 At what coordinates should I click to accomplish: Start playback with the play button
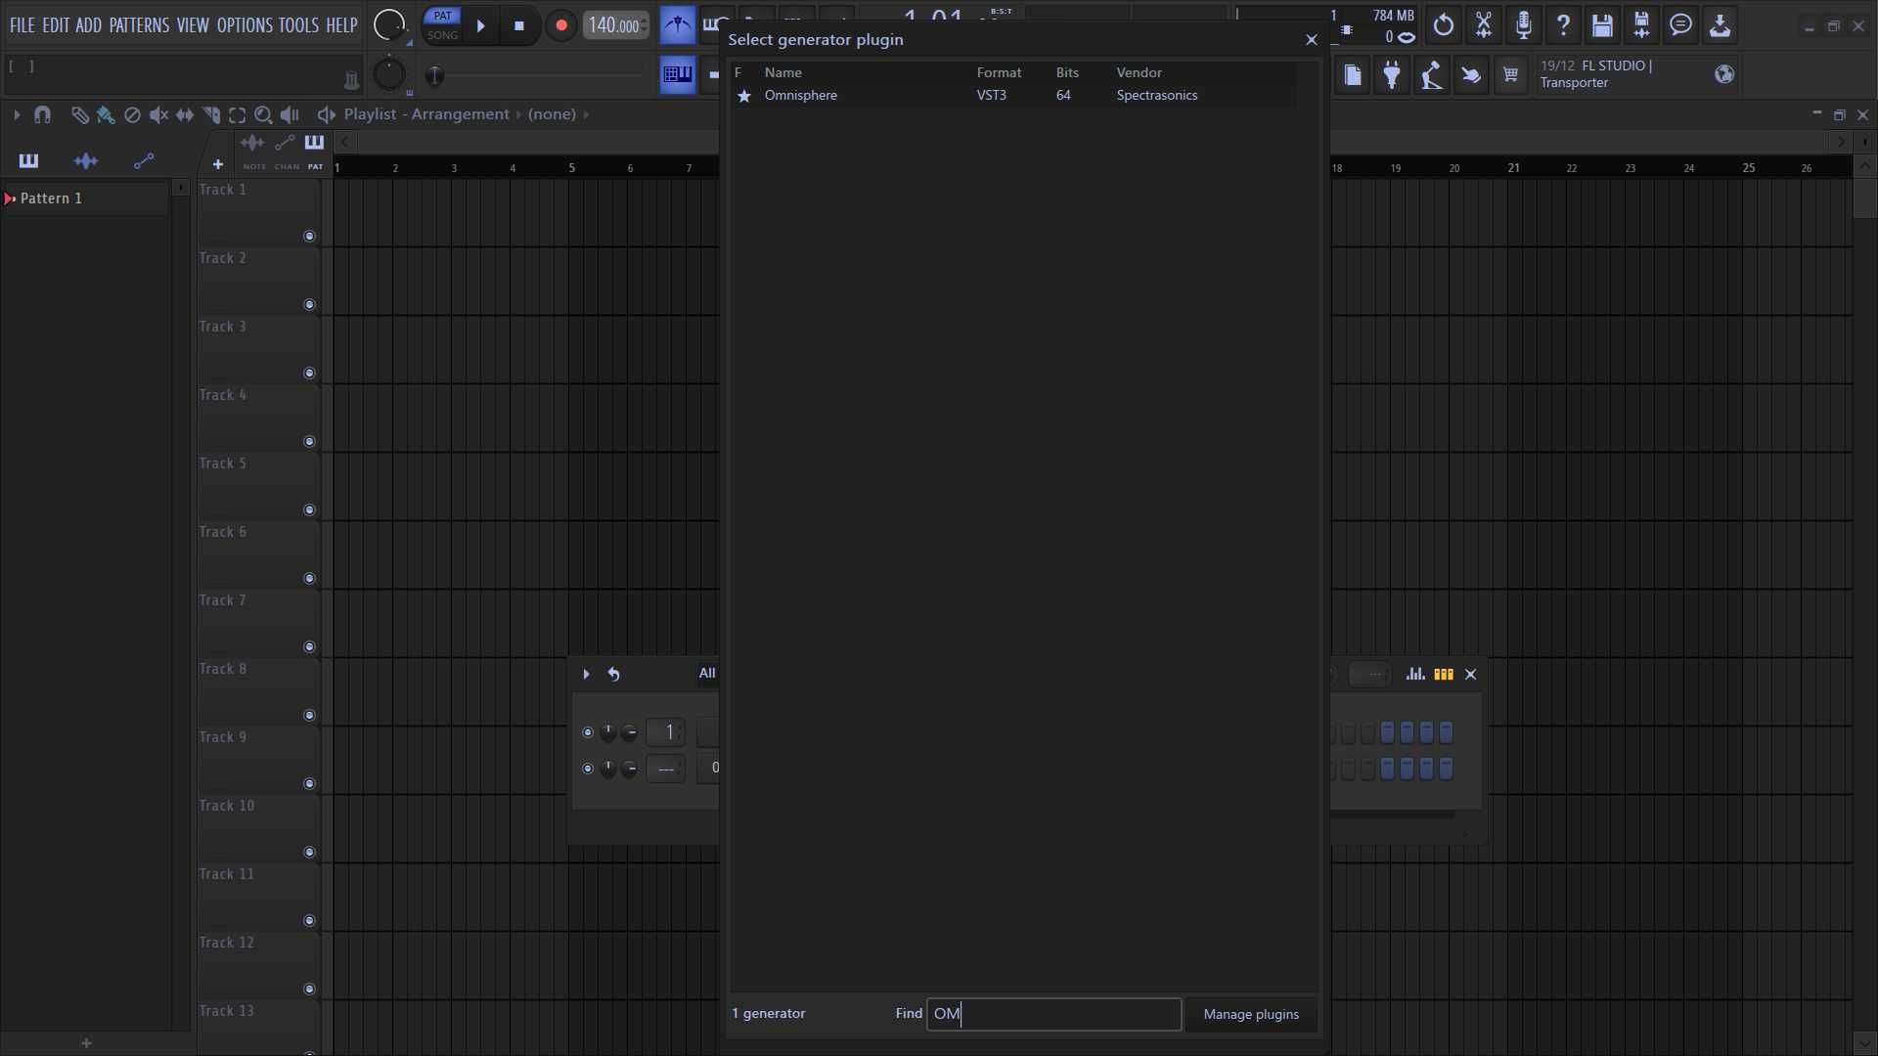[x=480, y=26]
